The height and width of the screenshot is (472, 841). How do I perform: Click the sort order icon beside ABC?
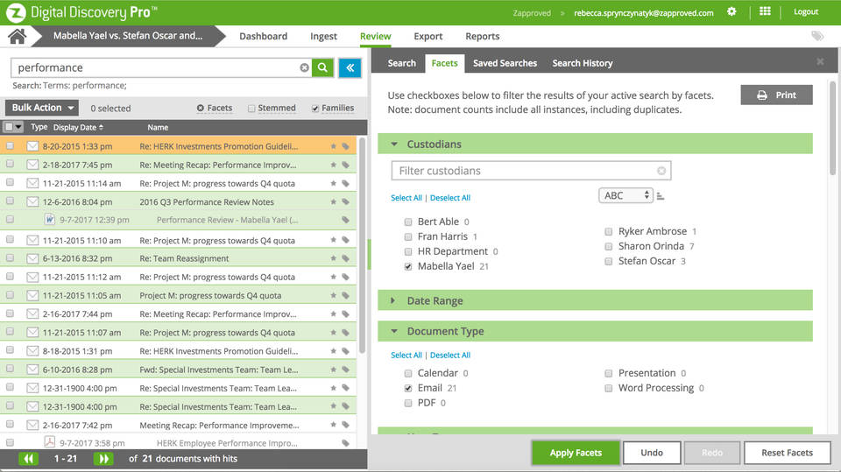click(660, 196)
